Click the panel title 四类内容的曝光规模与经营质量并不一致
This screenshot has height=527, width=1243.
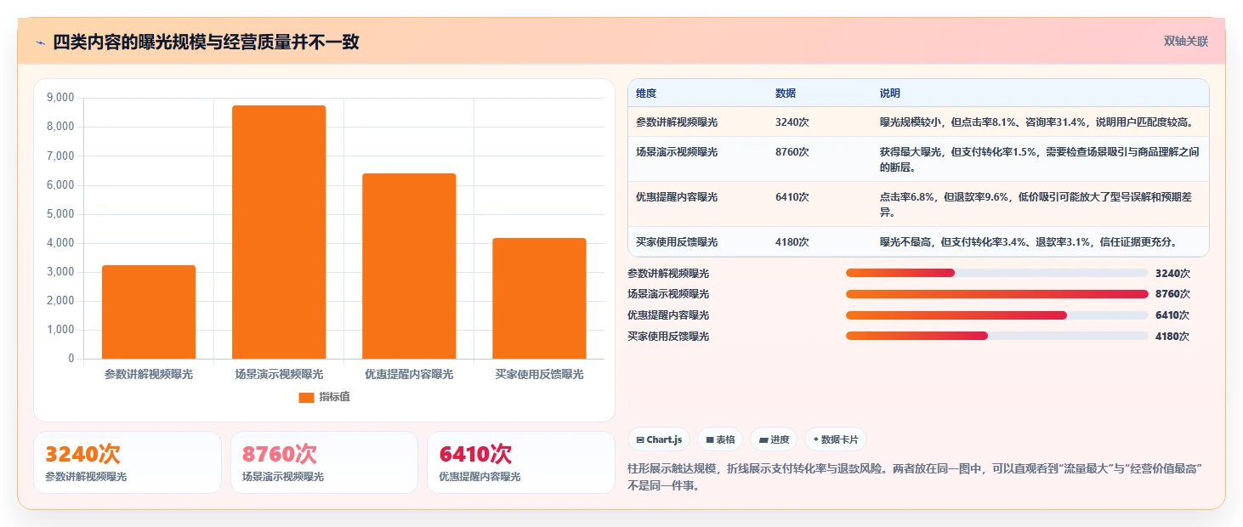click(206, 42)
